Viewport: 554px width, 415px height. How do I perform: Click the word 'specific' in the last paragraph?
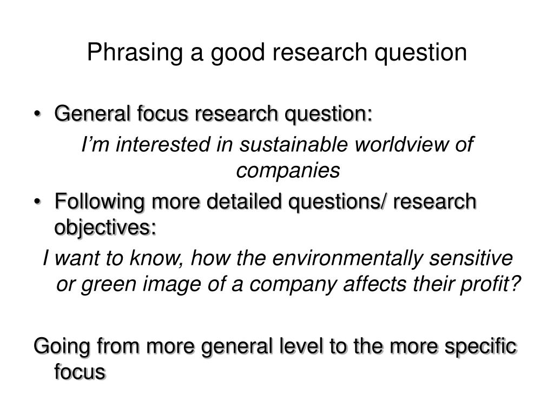pyautogui.click(x=481, y=347)
